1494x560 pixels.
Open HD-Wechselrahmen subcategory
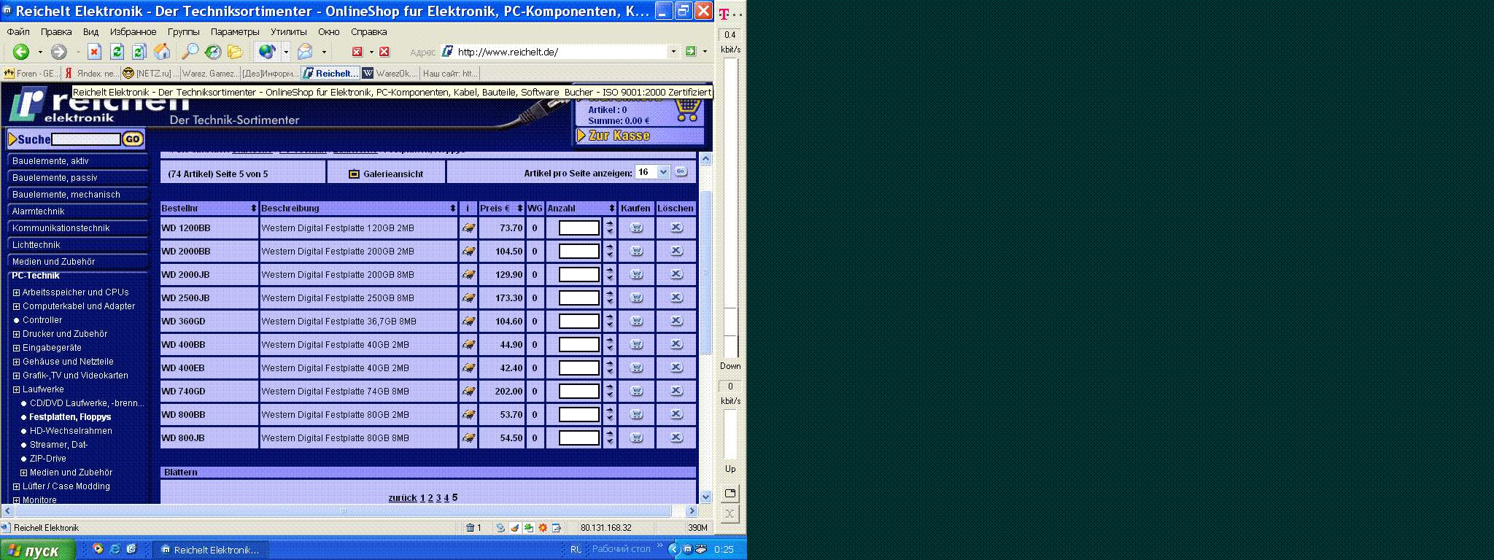(71, 431)
